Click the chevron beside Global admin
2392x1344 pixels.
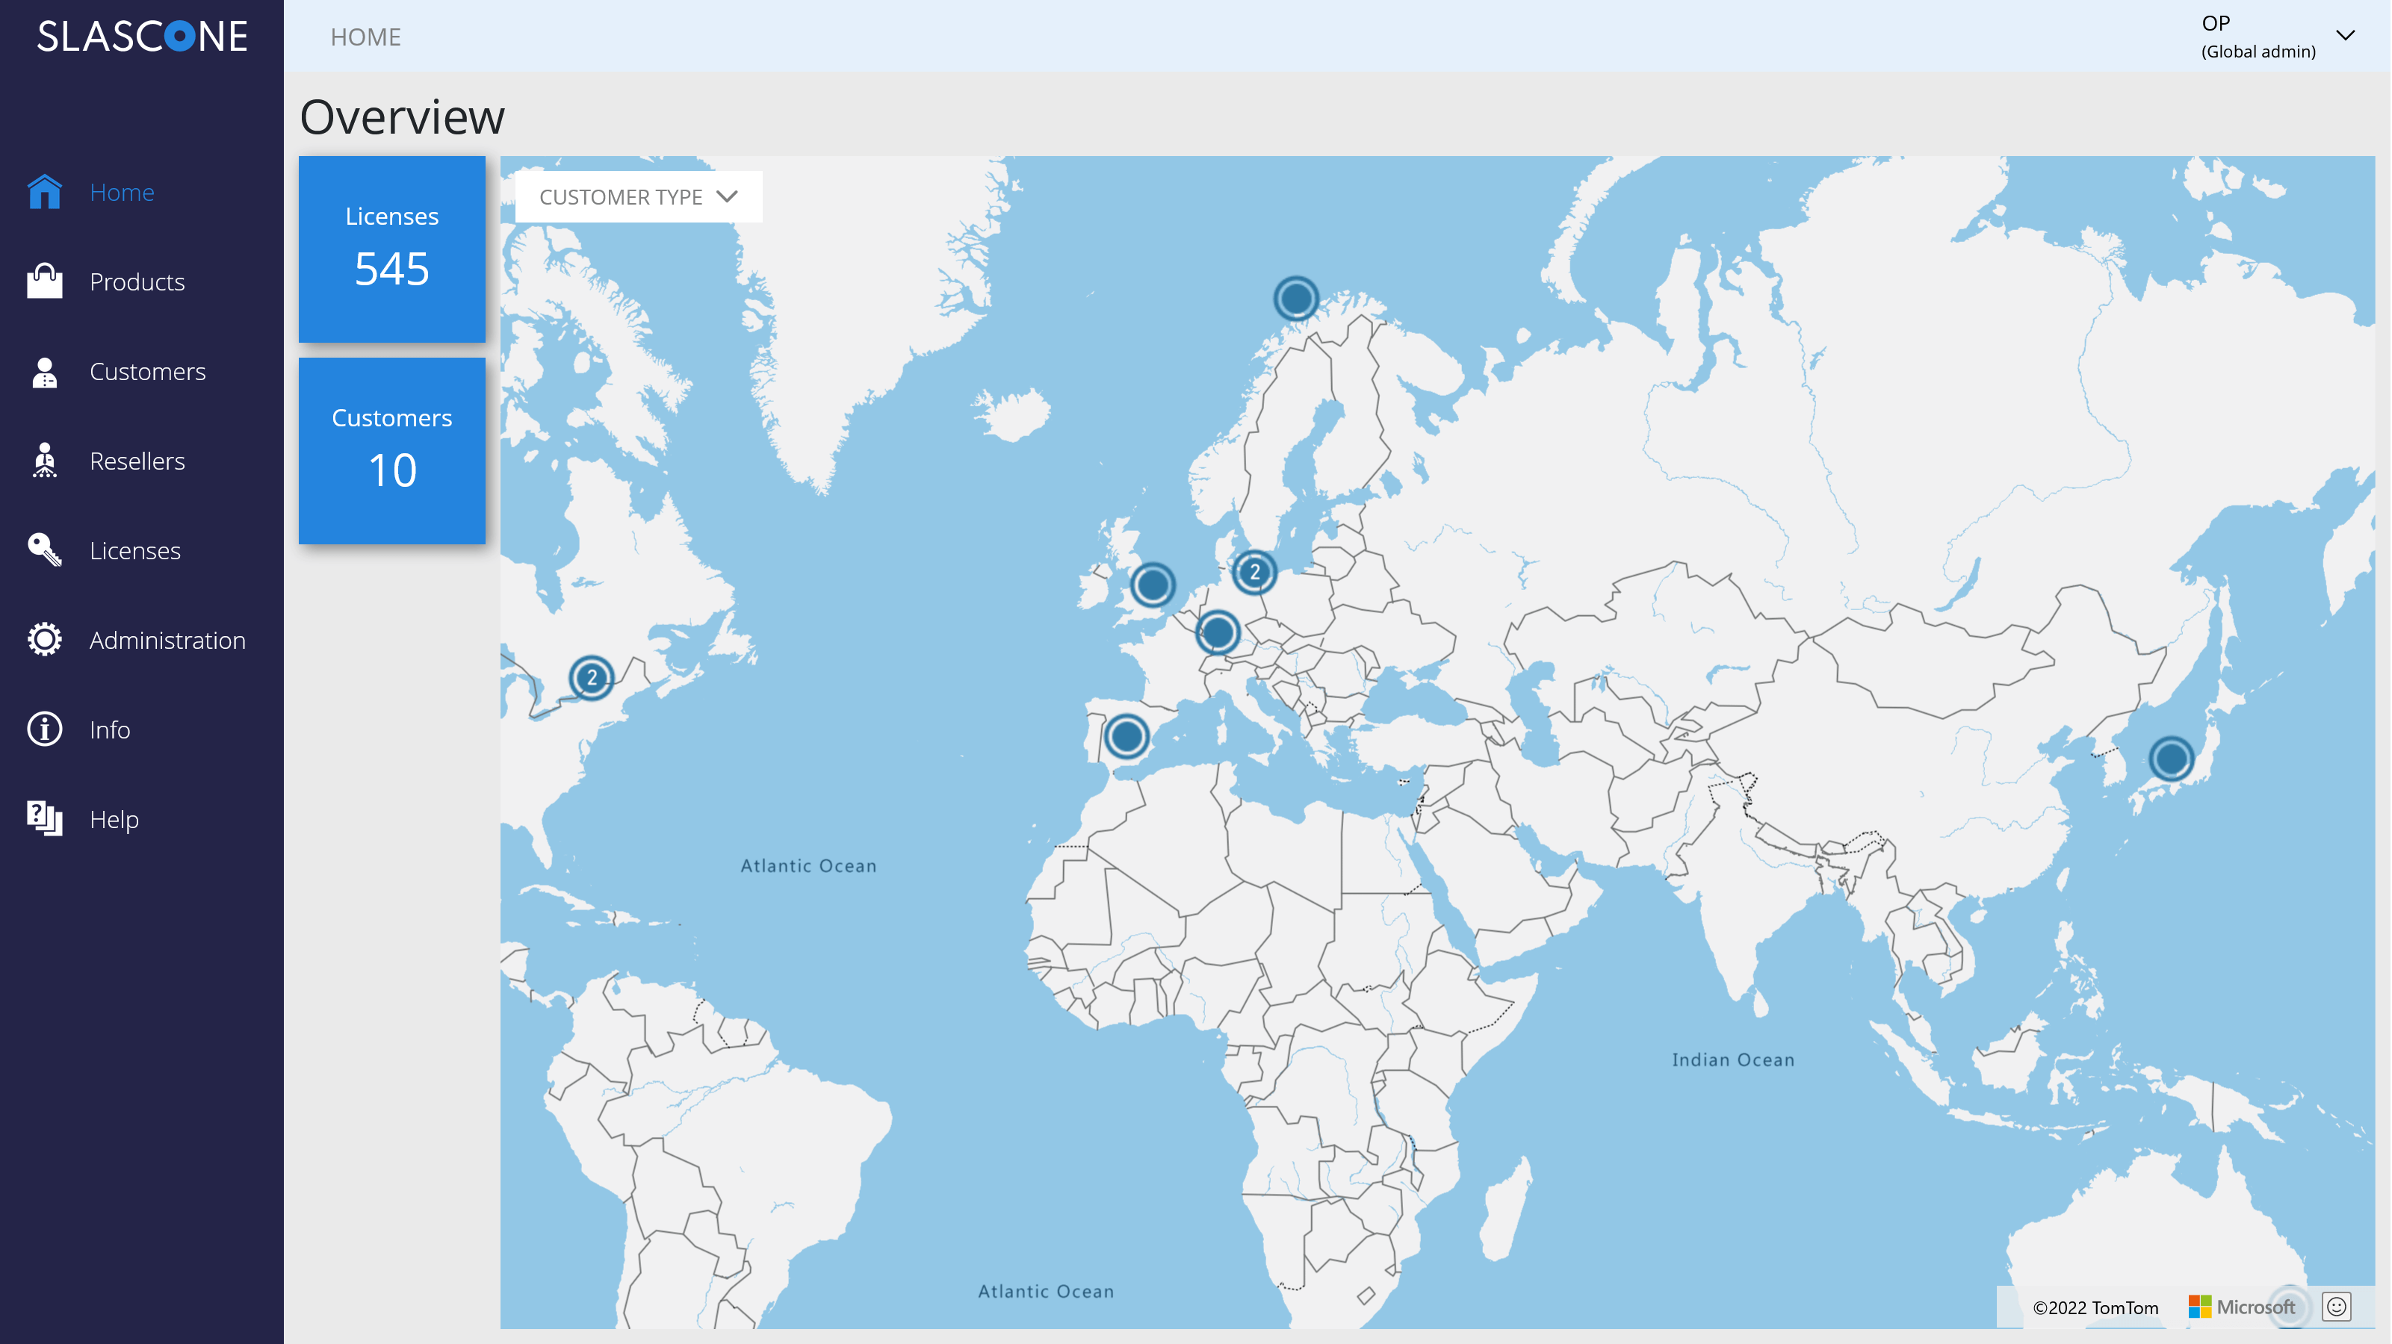pyautogui.click(x=2345, y=35)
